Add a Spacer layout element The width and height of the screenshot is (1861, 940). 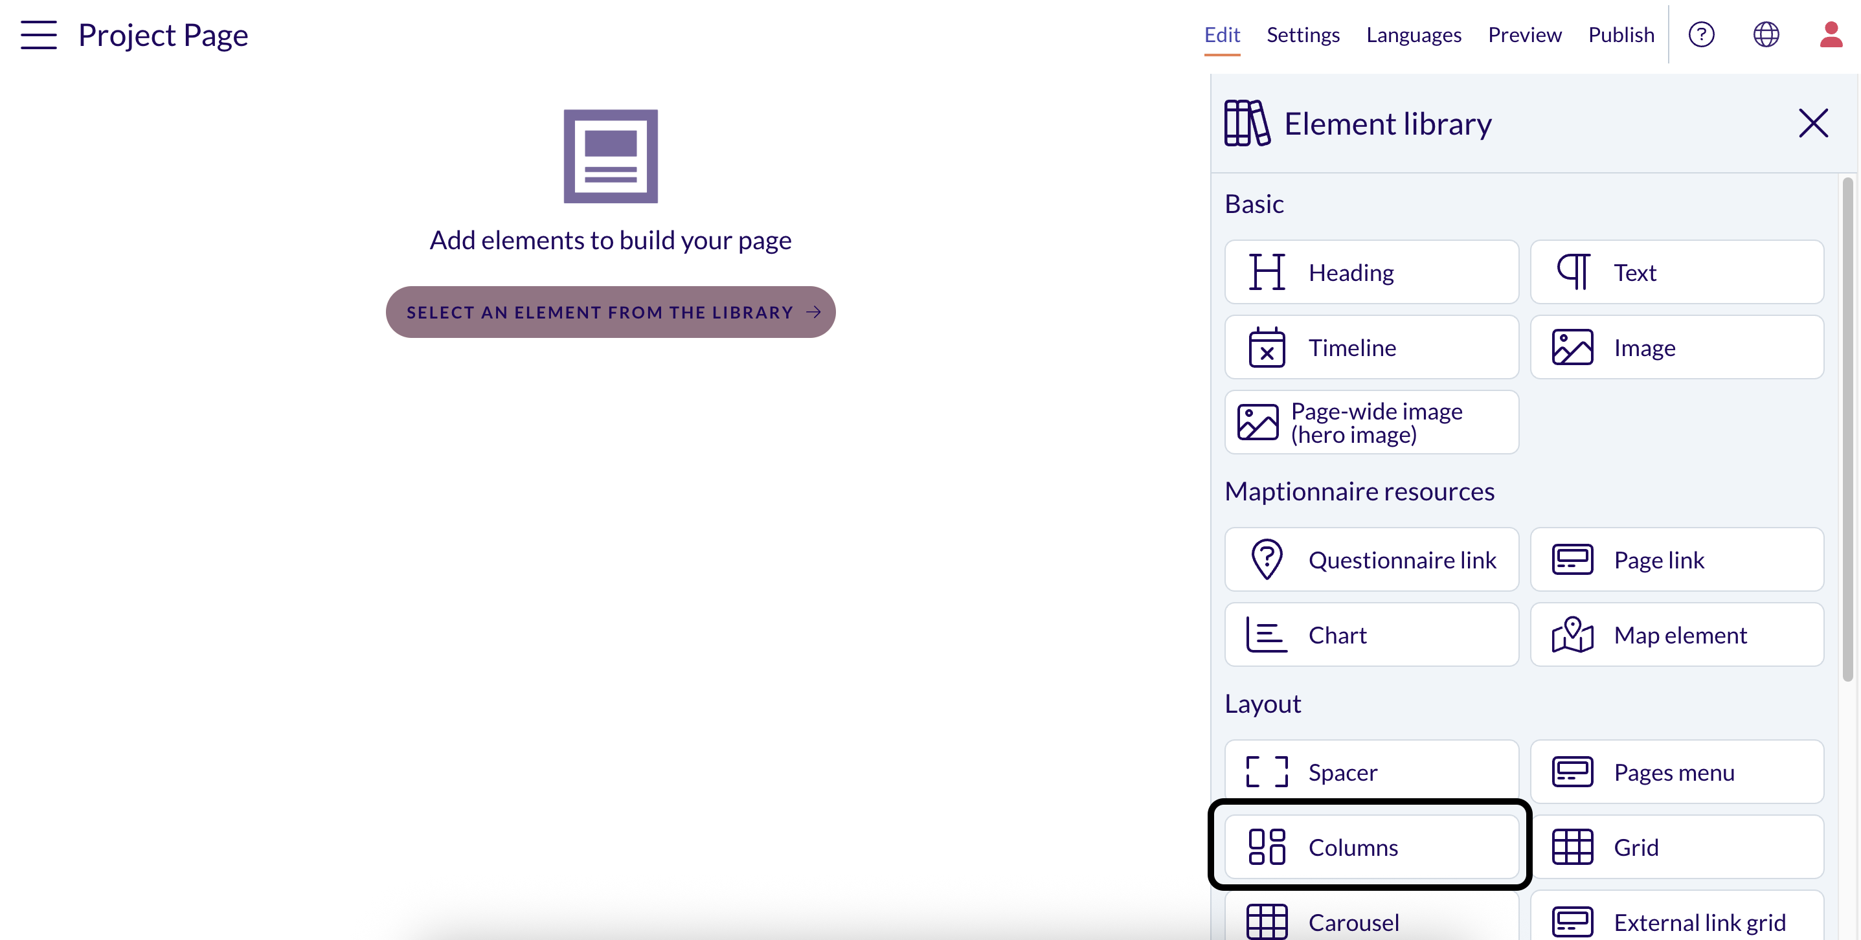click(x=1371, y=772)
